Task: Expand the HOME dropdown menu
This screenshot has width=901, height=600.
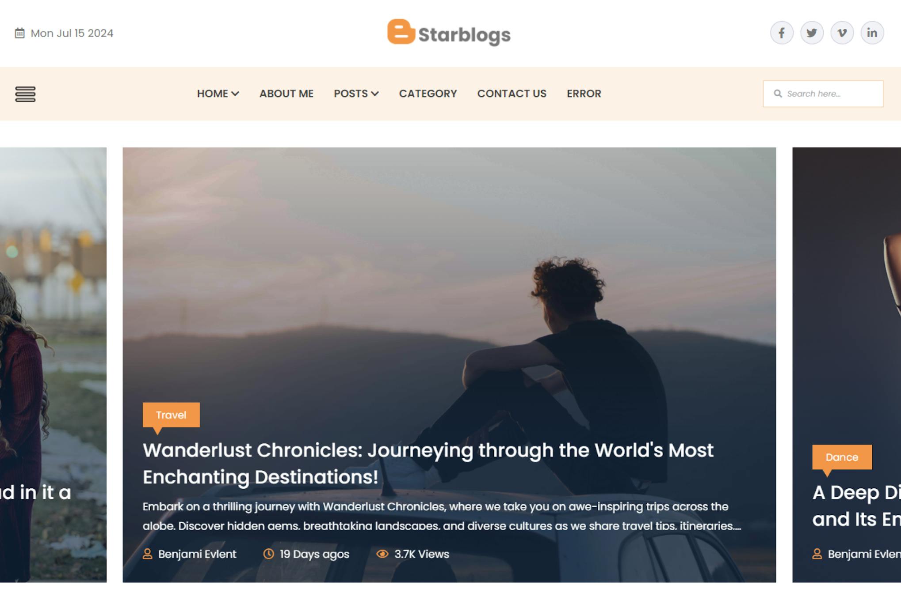Action: (218, 94)
